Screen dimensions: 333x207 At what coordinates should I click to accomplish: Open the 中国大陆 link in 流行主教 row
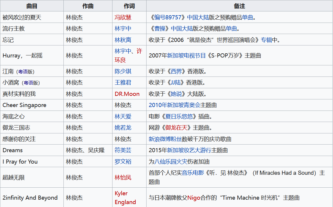pyautogui.click(x=182, y=29)
